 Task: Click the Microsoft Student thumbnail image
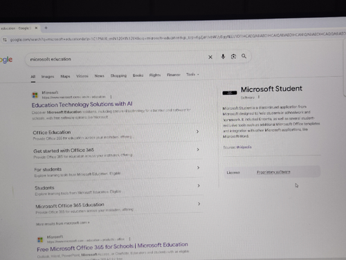230,93
